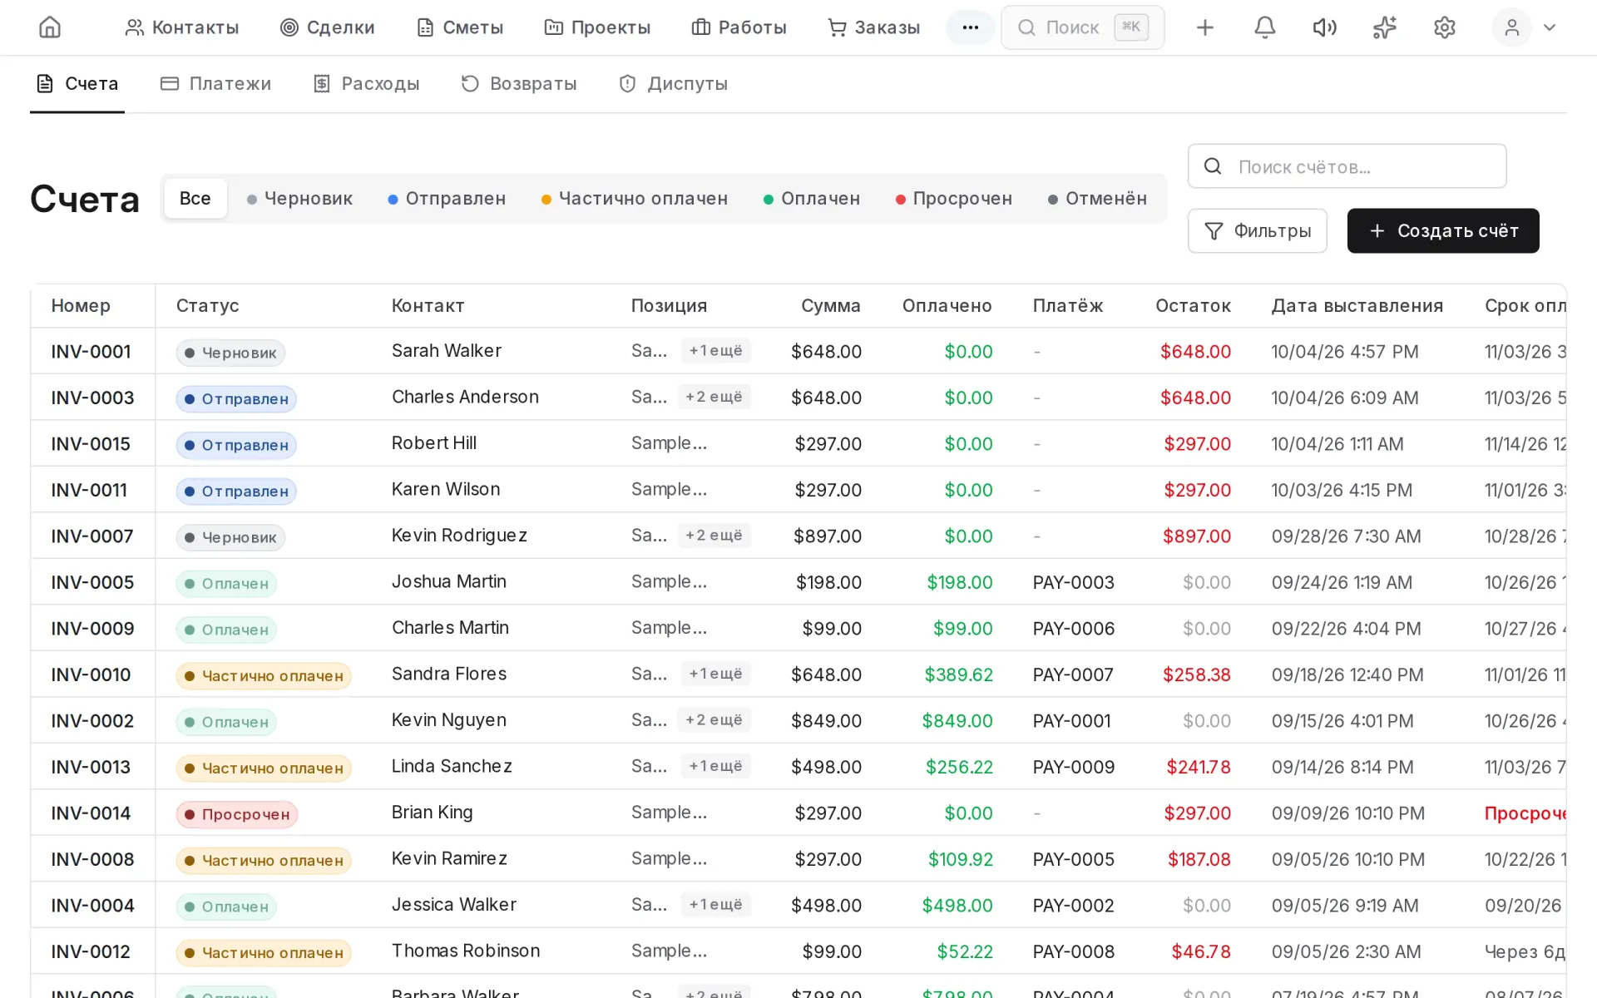Open the Фильтры button
1597x998 pixels.
(x=1257, y=230)
